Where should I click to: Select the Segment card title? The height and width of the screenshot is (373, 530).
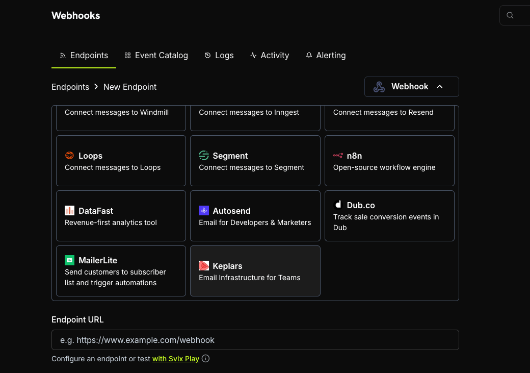click(230, 156)
